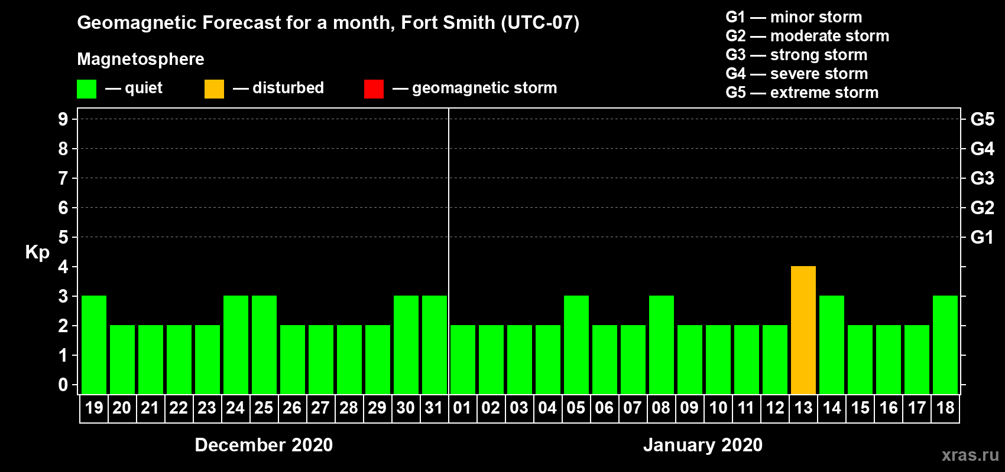Click the G4 right axis label
The width and height of the screenshot is (1005, 472).
(983, 149)
